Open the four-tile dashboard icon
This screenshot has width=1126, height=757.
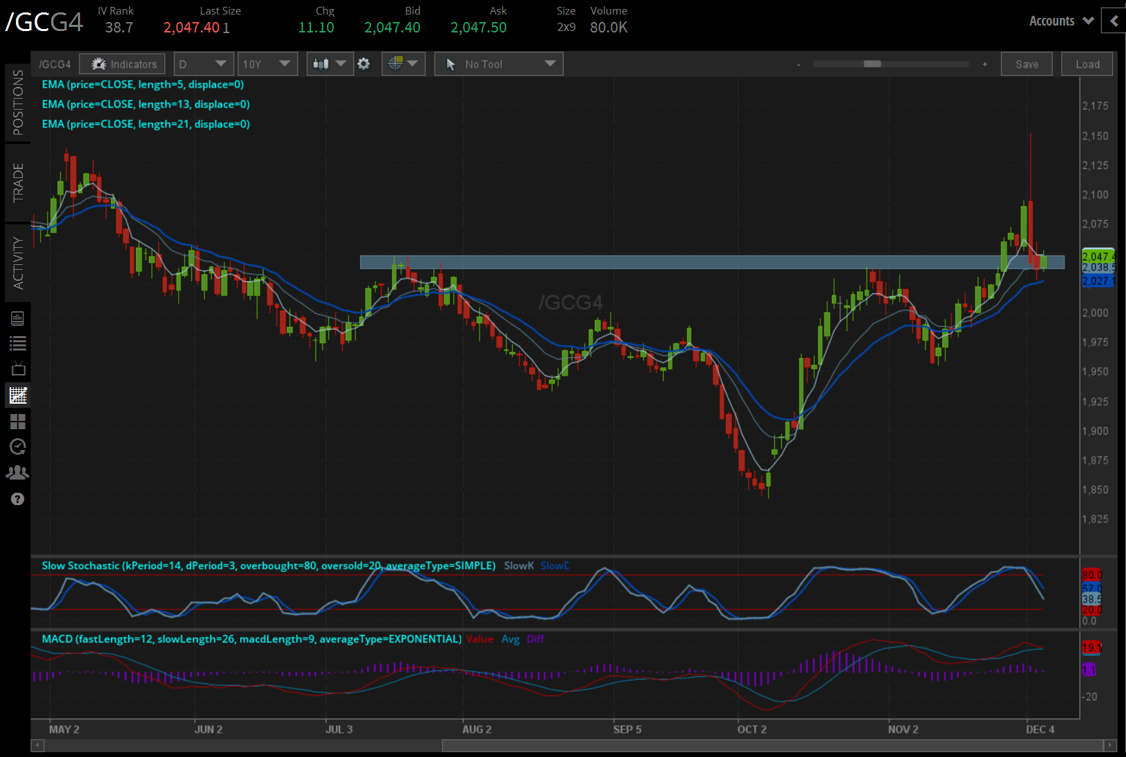(x=18, y=422)
